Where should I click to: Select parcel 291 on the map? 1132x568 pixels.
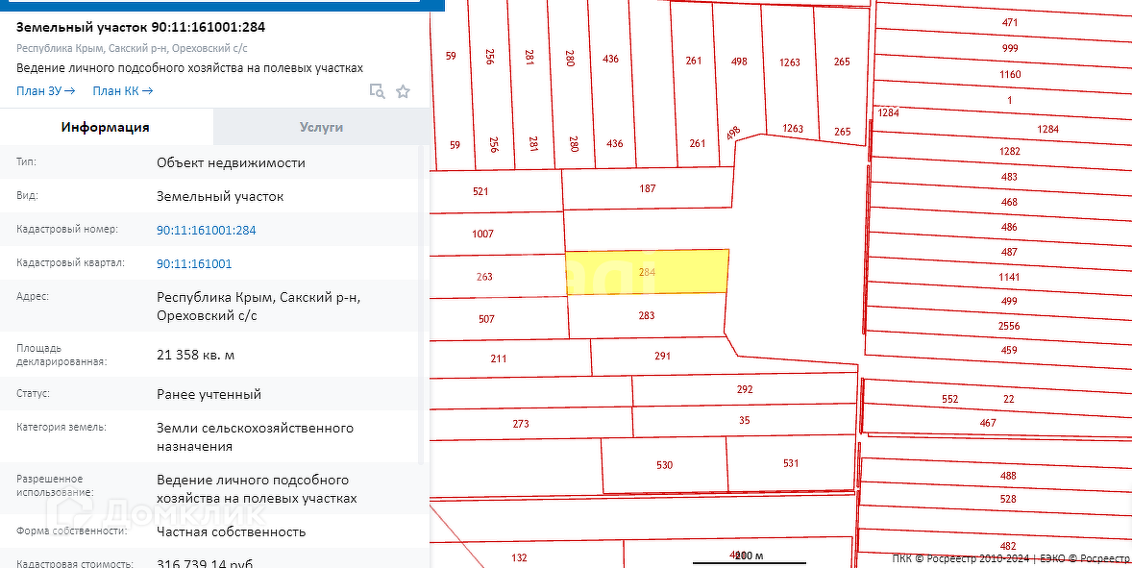tap(663, 356)
